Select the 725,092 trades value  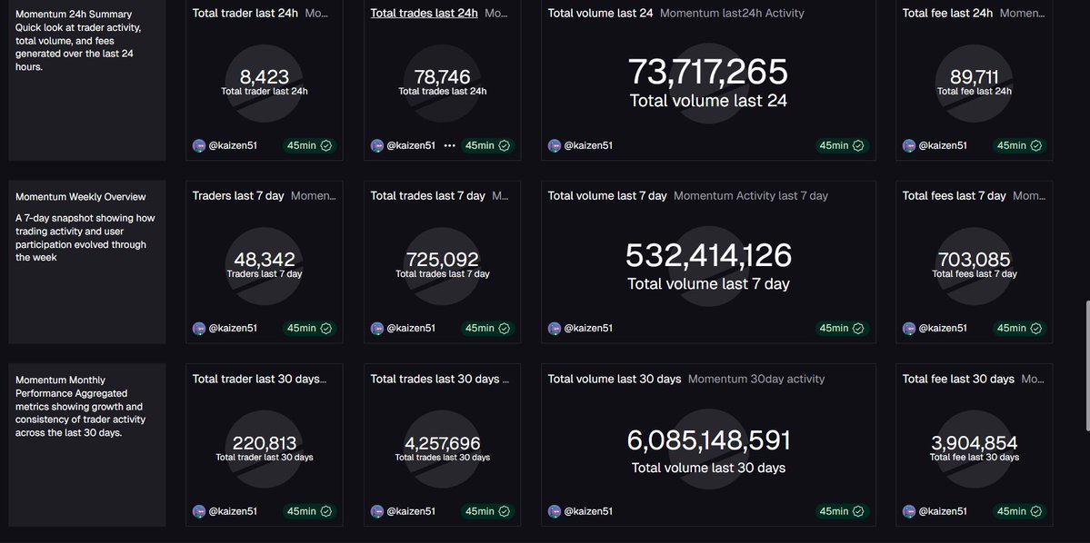[x=442, y=260]
